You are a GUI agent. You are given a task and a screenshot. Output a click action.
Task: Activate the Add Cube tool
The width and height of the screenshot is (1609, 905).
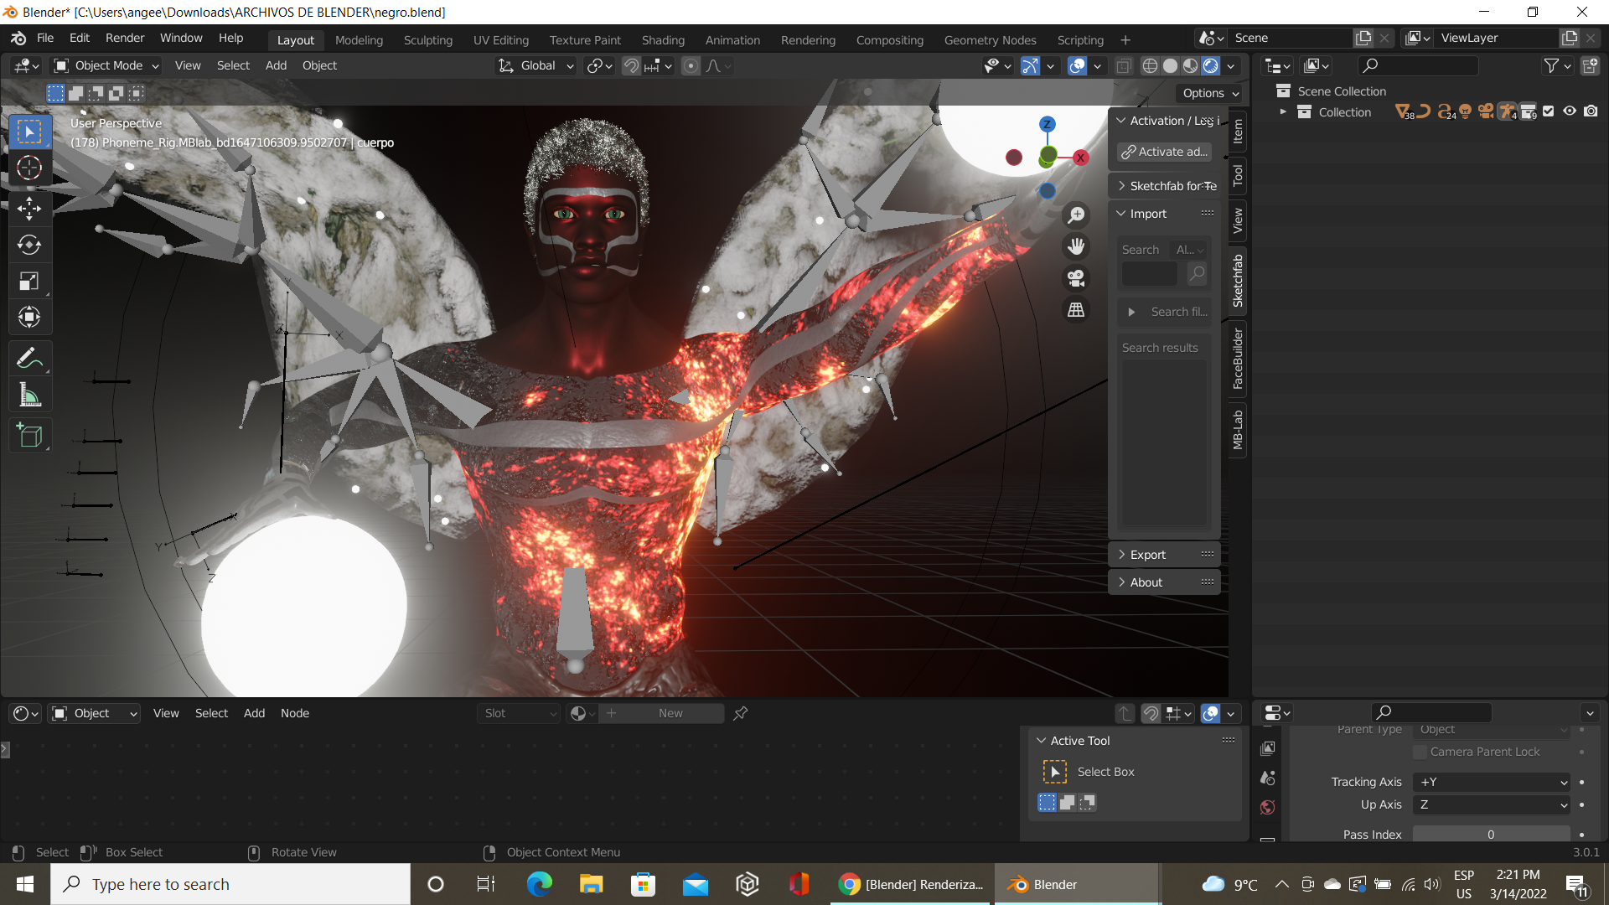tap(29, 436)
